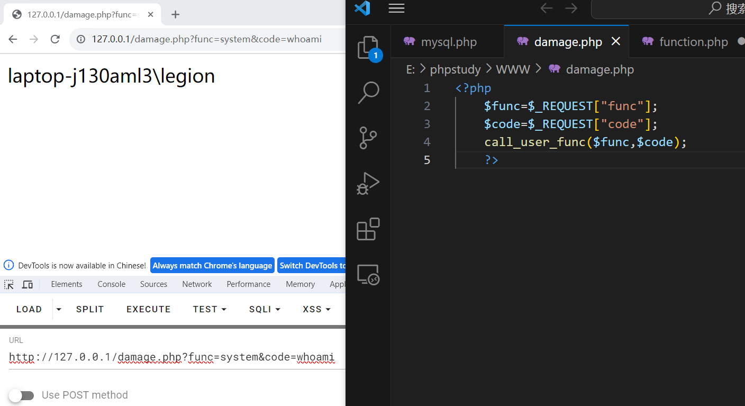Screen dimensions: 745x406
Task: Toggle the Use POST method switch
Action: coord(21,395)
